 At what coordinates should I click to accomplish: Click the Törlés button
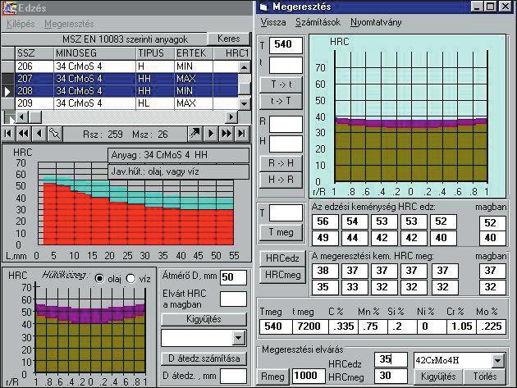coord(485,377)
